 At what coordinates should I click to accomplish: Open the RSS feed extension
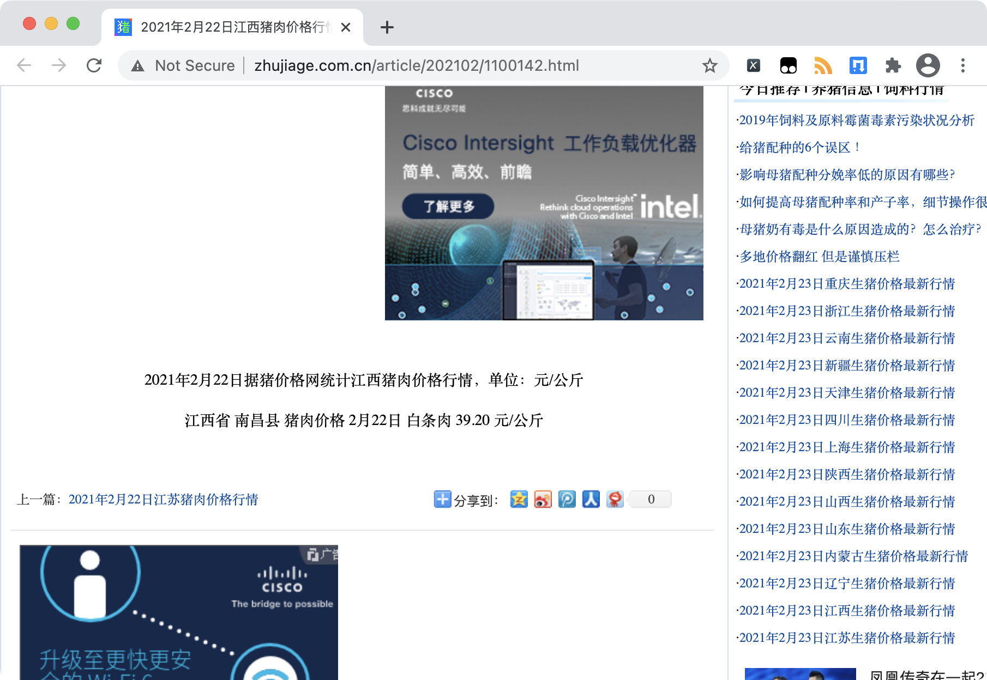pos(823,66)
